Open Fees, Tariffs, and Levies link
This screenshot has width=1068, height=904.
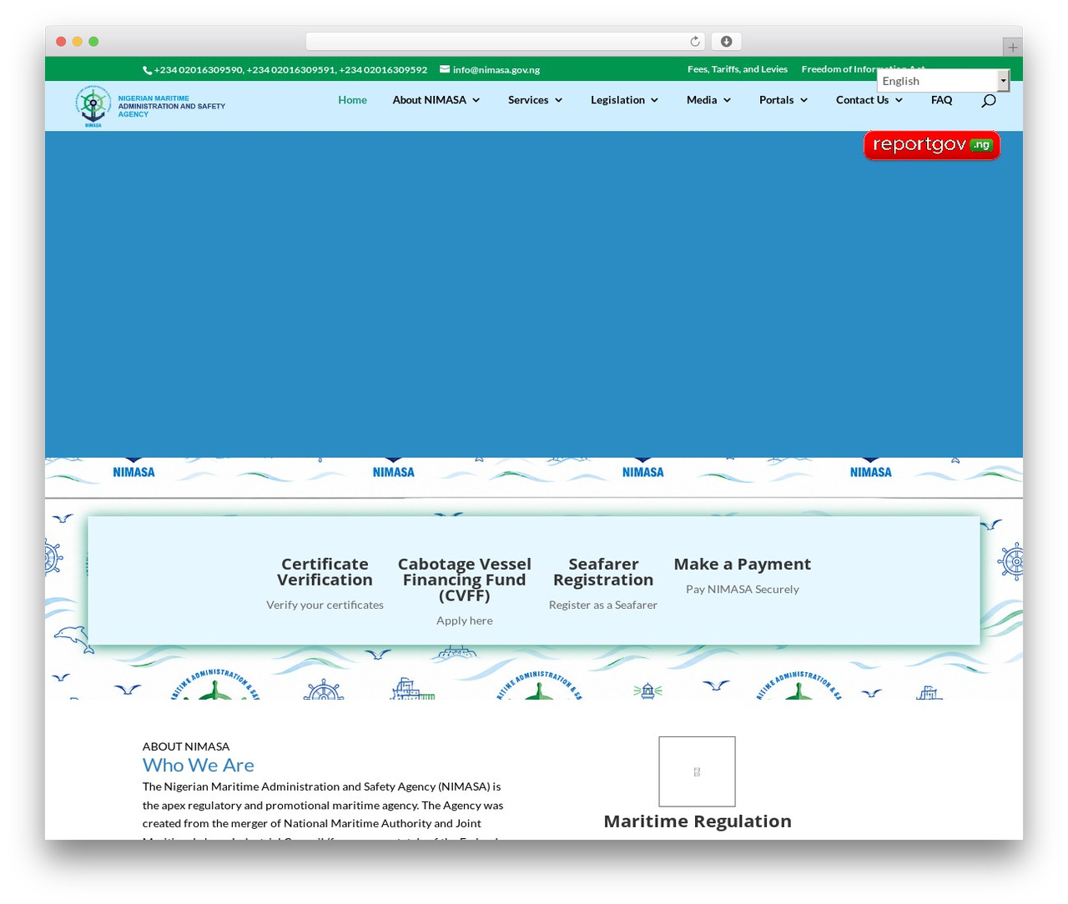738,69
